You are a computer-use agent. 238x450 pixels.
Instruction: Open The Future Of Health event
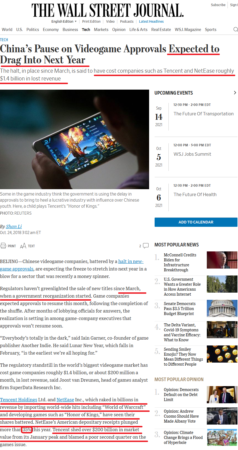[x=195, y=194]
